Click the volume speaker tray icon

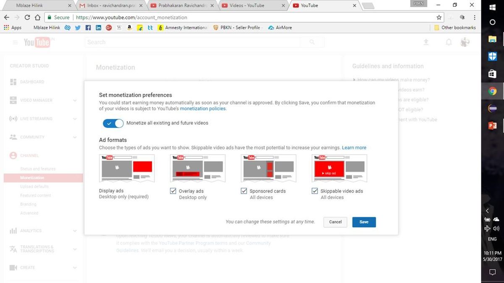[x=496, y=228]
